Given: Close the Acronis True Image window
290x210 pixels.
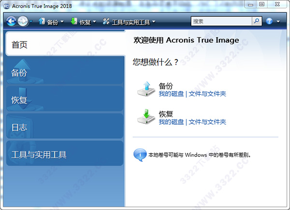Looking at the screenshot, I should click(277, 4).
